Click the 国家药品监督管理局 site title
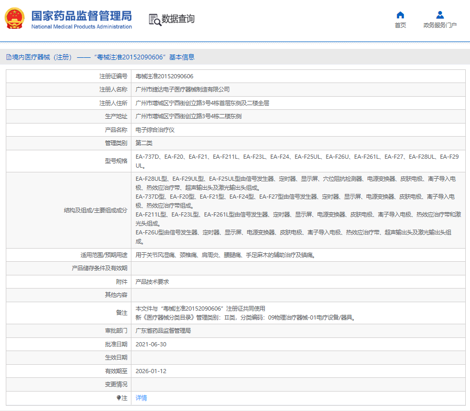The image size is (470, 411). 81,16
